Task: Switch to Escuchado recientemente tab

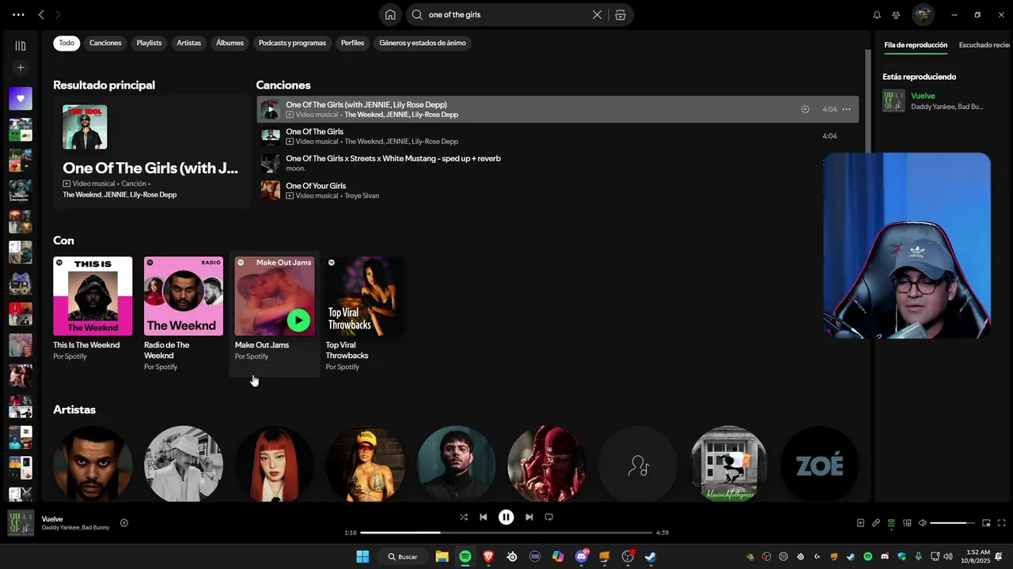Action: pyautogui.click(x=985, y=46)
